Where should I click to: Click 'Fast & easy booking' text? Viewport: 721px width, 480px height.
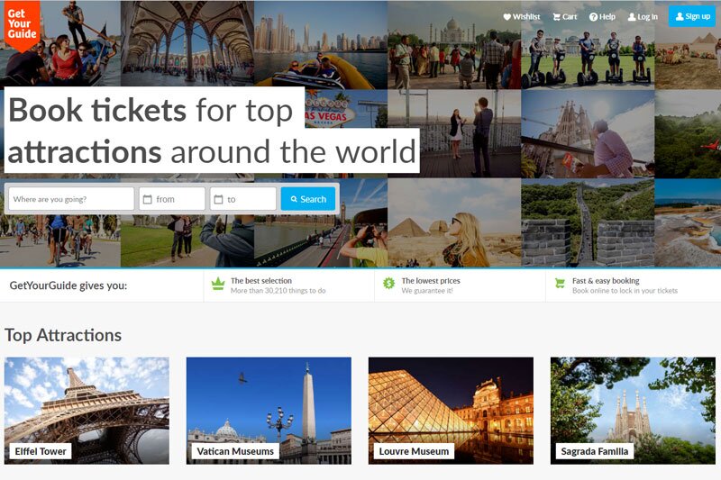point(606,281)
